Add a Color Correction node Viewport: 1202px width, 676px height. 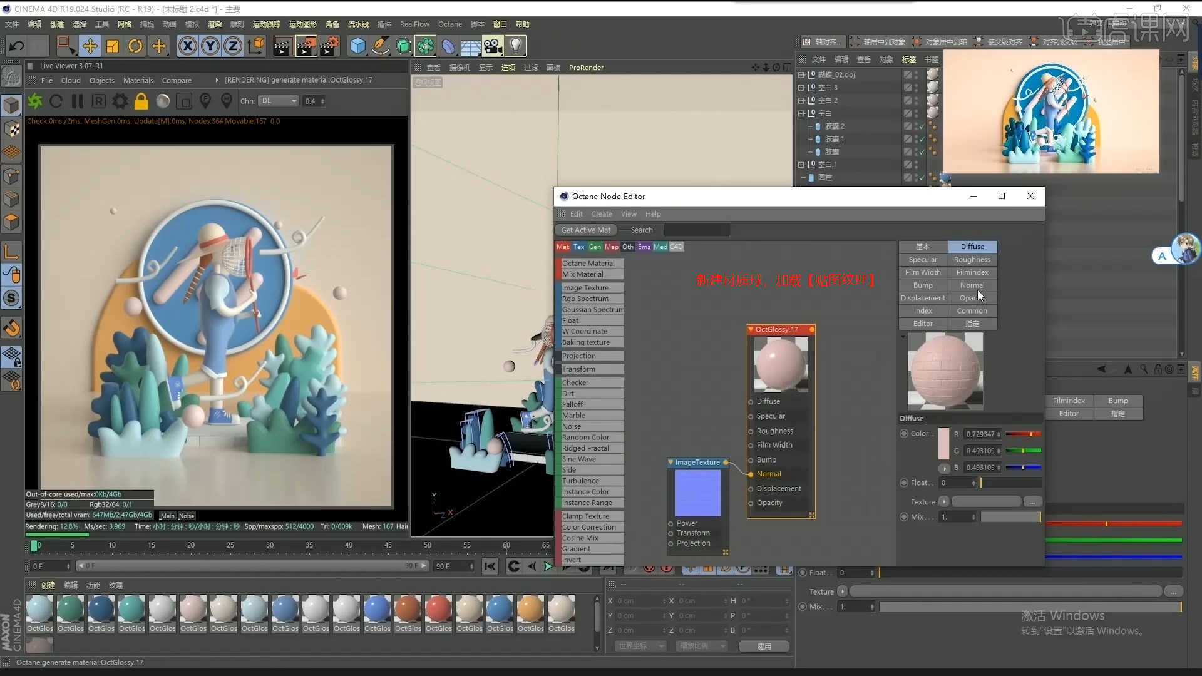591,527
